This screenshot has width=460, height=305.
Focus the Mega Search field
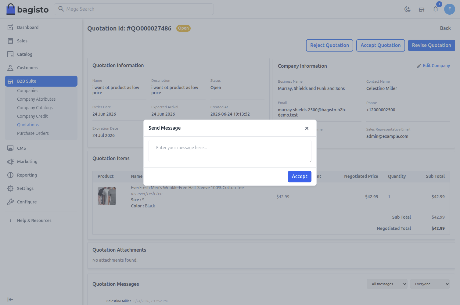point(134,9)
